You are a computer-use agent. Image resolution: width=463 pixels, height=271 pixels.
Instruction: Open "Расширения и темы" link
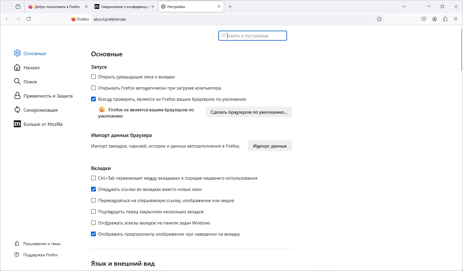click(x=42, y=244)
